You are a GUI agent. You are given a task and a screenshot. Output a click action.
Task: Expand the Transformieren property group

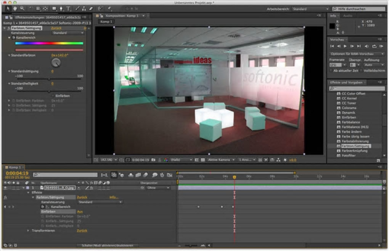tap(28, 231)
